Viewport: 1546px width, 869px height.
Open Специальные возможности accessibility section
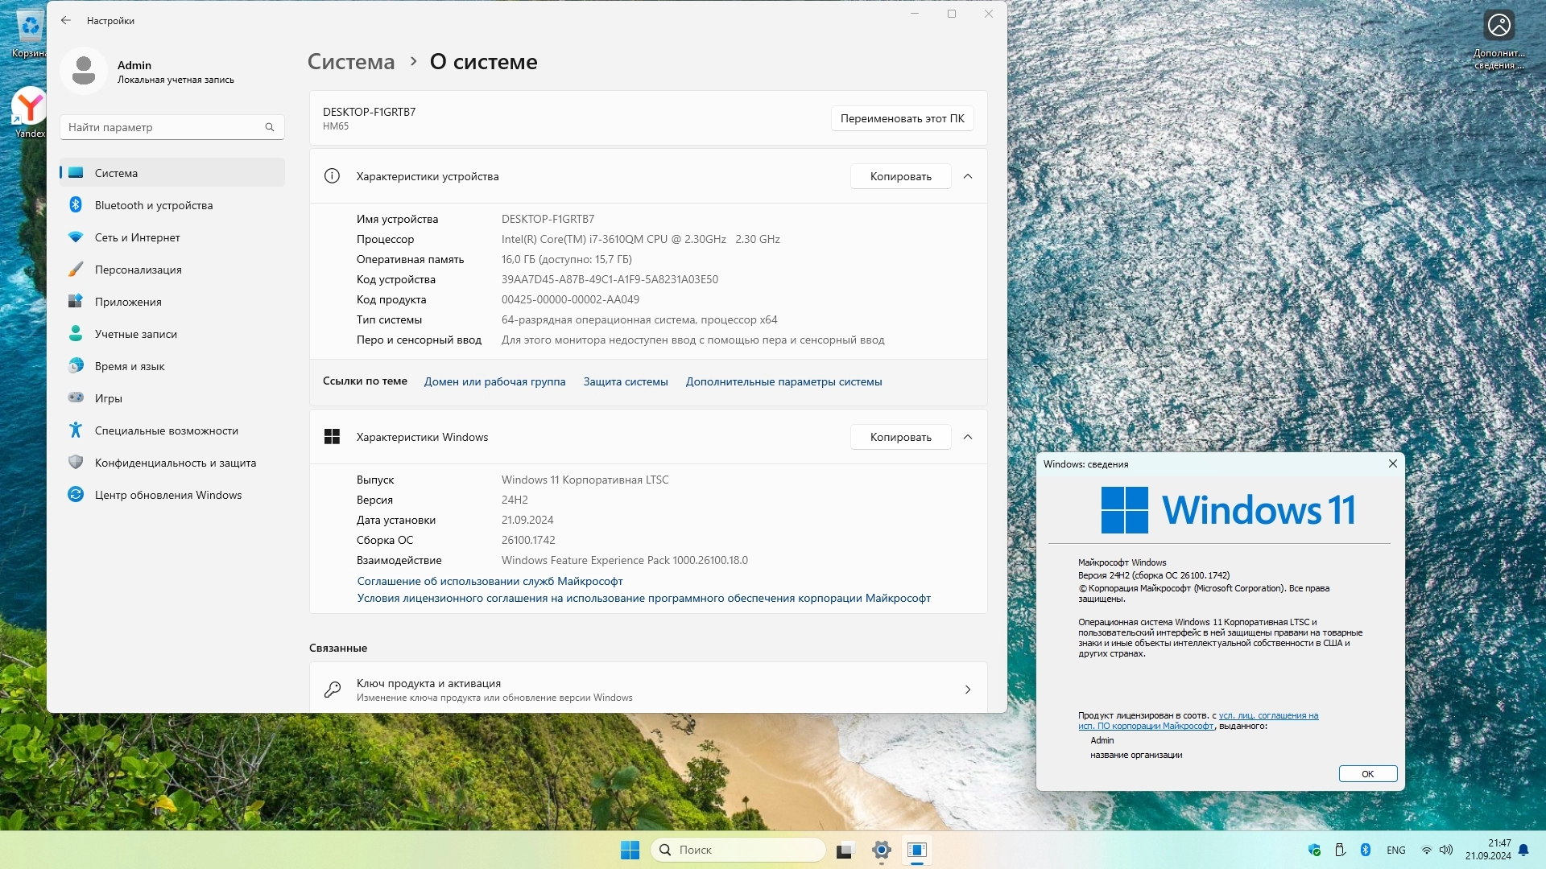point(166,430)
